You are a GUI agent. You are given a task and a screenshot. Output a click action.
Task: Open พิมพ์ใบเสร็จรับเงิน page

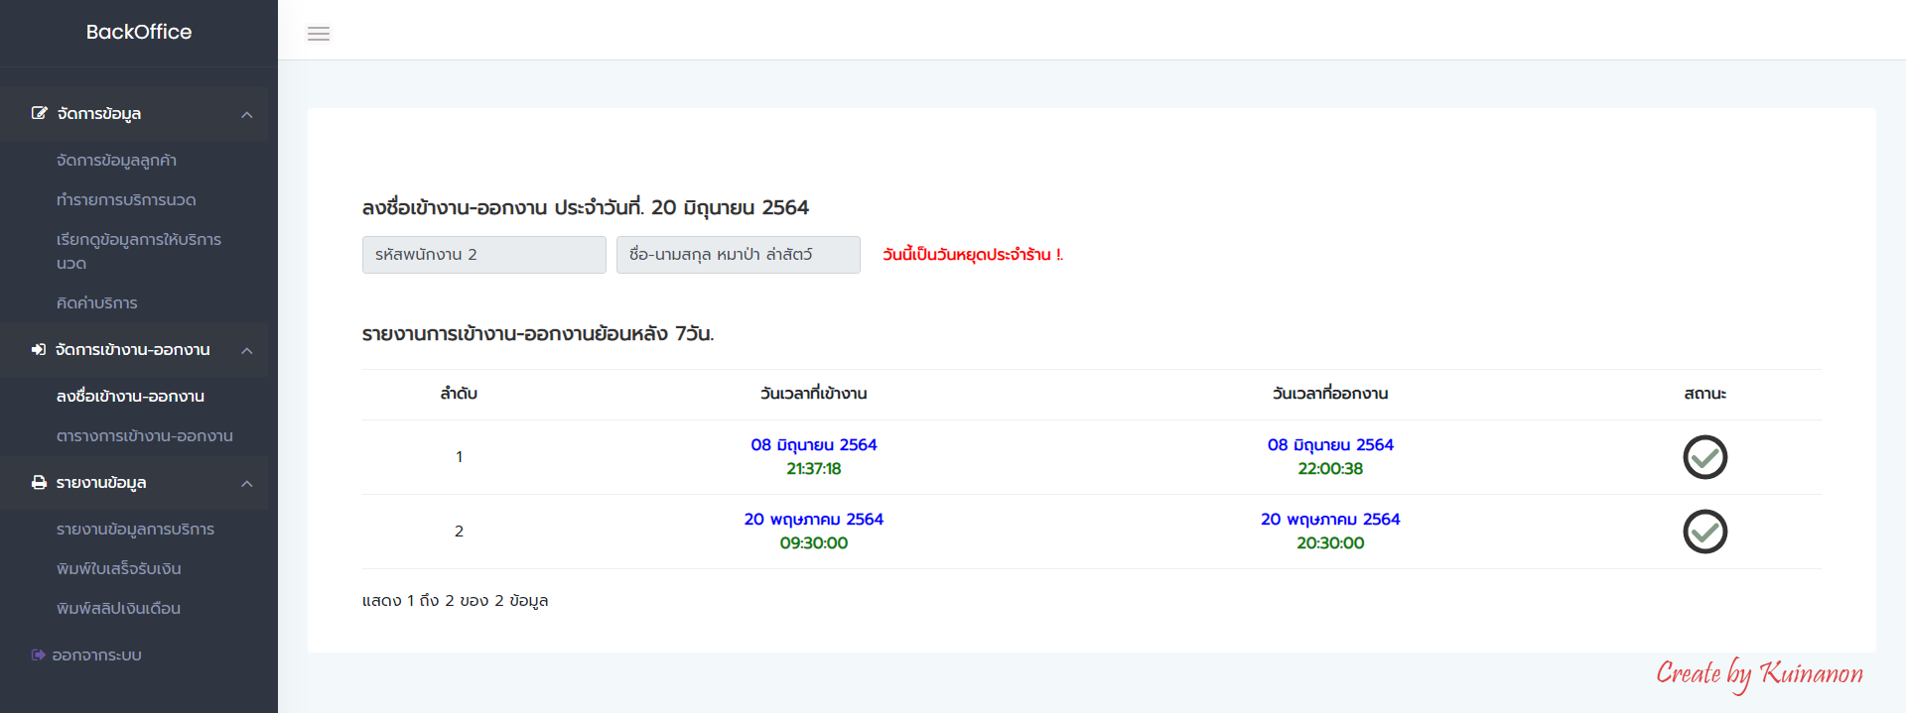pos(118,569)
